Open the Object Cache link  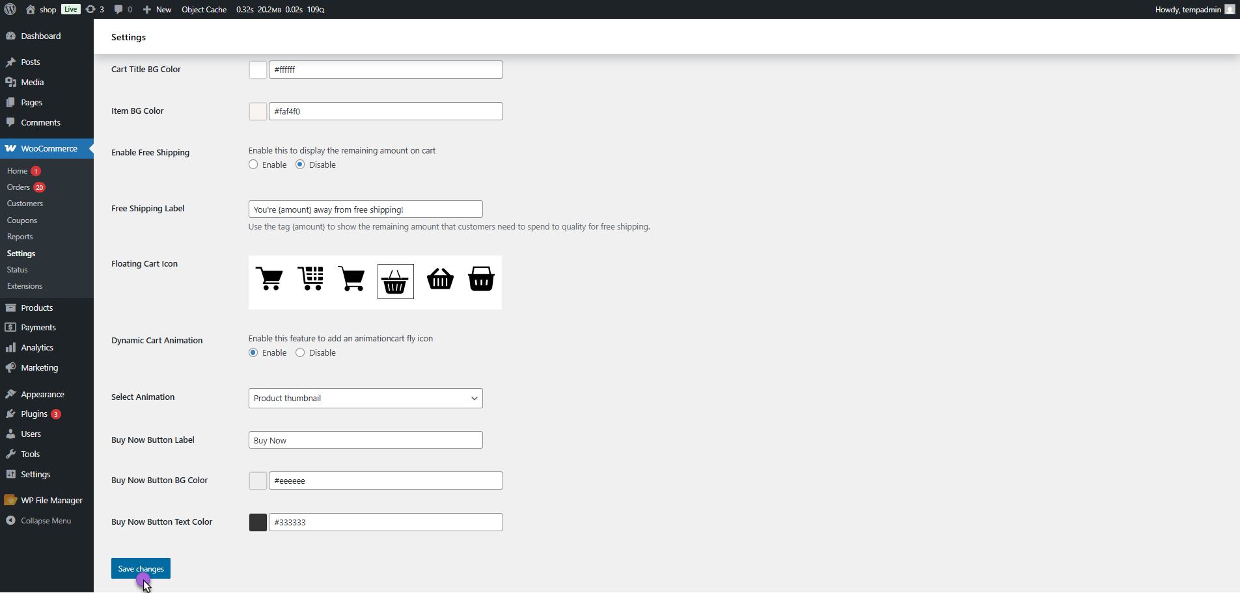204,9
